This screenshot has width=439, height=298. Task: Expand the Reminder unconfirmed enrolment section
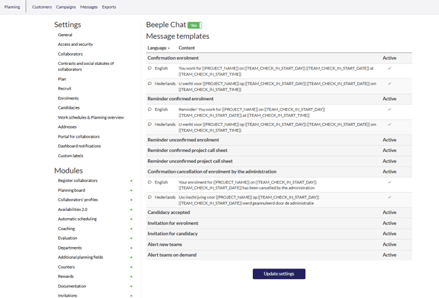(x=183, y=140)
